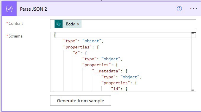
Task: Open the ellipsis menu for Parse JSON 2
Action: 193,9
